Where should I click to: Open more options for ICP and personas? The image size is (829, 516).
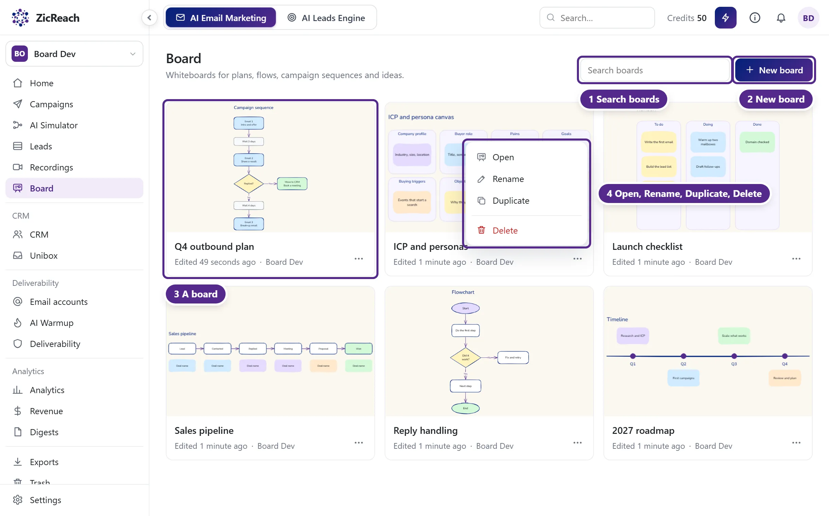577,259
